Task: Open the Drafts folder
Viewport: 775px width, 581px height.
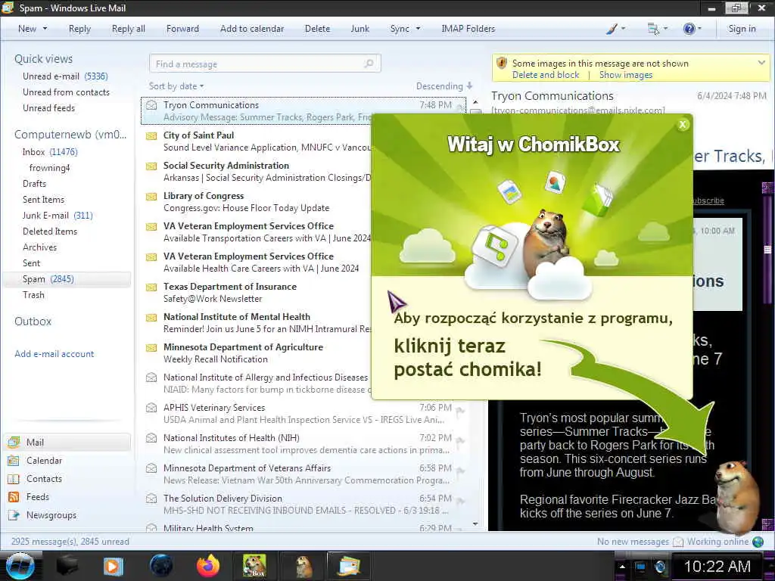Action: pos(34,183)
